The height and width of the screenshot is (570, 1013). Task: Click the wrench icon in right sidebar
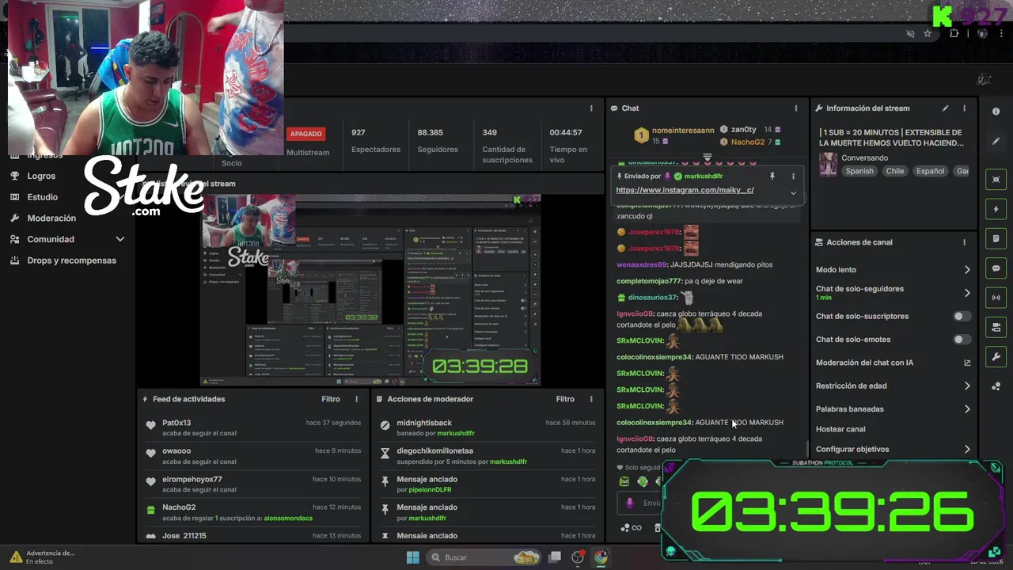(996, 357)
